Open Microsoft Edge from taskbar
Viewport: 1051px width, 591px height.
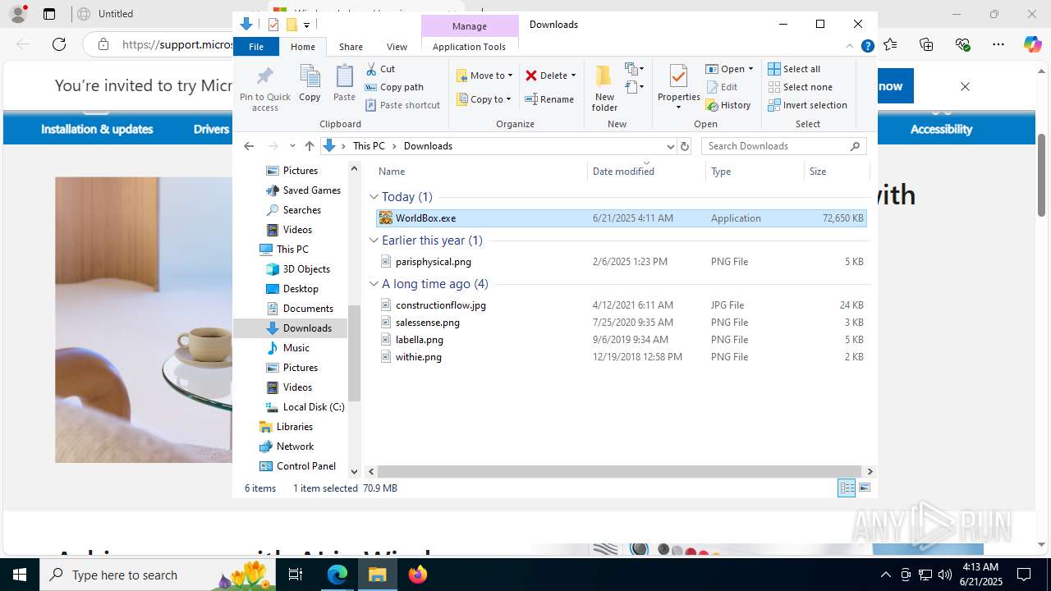coord(337,575)
